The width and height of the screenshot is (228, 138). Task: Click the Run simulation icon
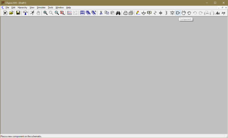[32, 13]
